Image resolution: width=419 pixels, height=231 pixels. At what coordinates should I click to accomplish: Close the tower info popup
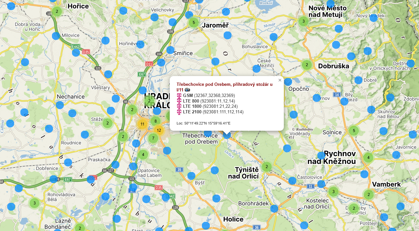(x=280, y=80)
